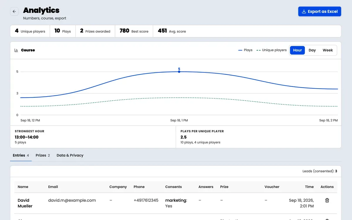This screenshot has width=352, height=220.
Task: Click the bar chart icon beside Course
Action: 16,50
